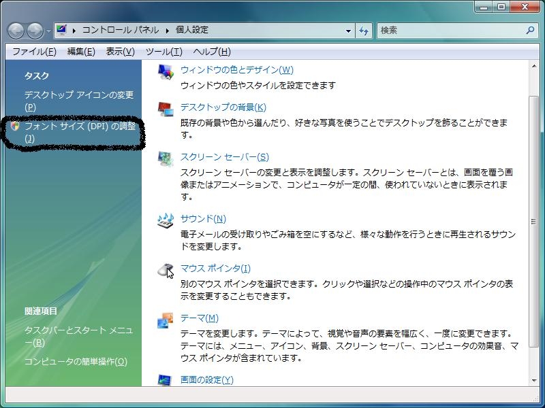The image size is (545, 408).
Task: Click the Window Color and Appearance icon
Action: [166, 72]
